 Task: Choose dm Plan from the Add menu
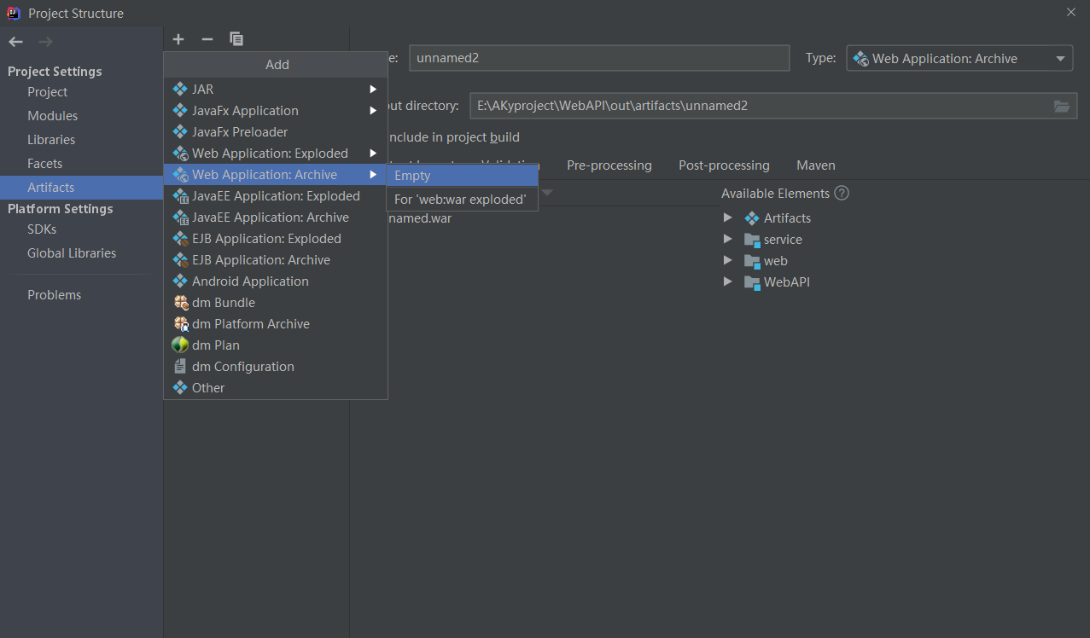coord(215,345)
